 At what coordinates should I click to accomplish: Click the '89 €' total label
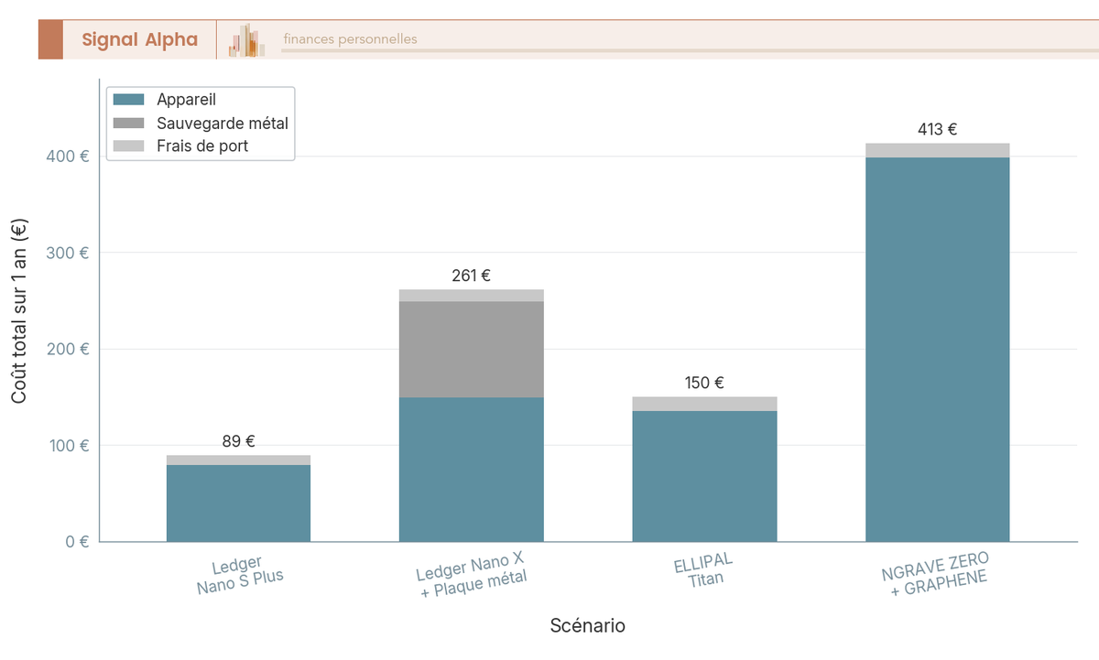238,441
